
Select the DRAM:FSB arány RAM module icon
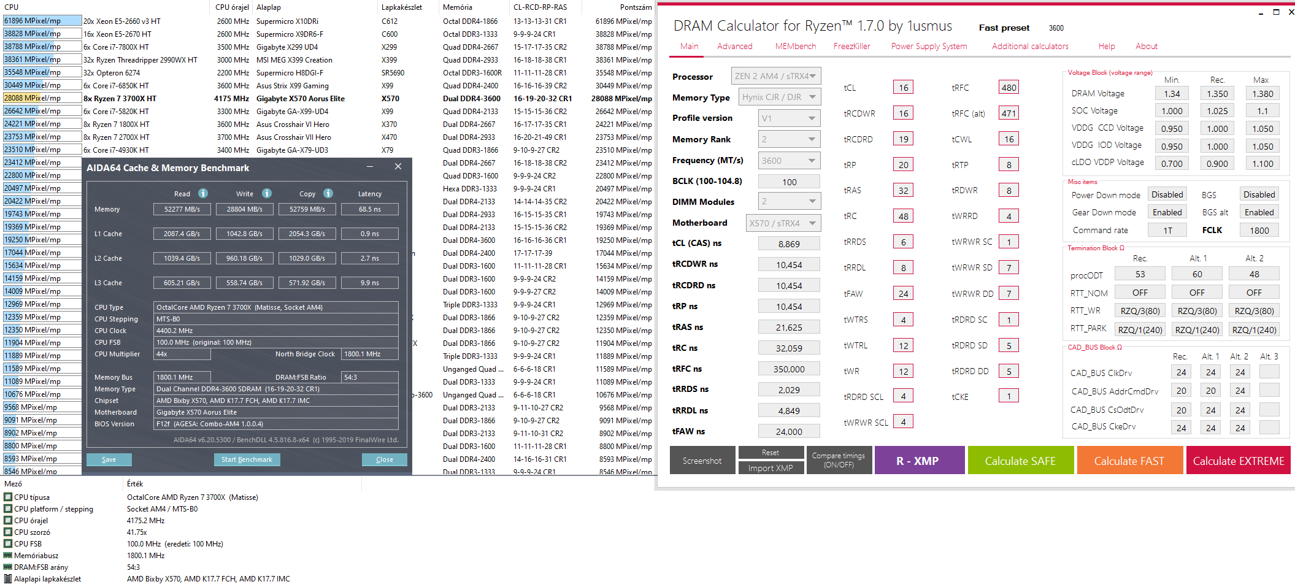pyautogui.click(x=8, y=567)
